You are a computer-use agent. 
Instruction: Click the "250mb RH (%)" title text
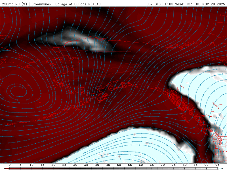pyautogui.click(x=15, y=4)
